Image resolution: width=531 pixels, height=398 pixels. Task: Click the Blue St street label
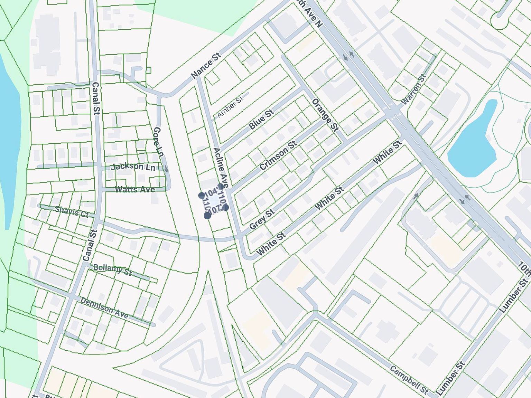click(261, 119)
